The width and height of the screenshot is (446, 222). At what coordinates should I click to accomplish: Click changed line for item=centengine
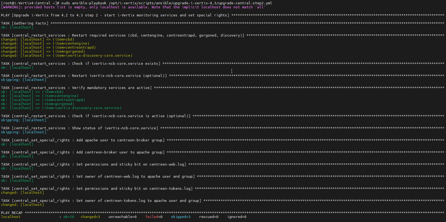(x=45, y=44)
